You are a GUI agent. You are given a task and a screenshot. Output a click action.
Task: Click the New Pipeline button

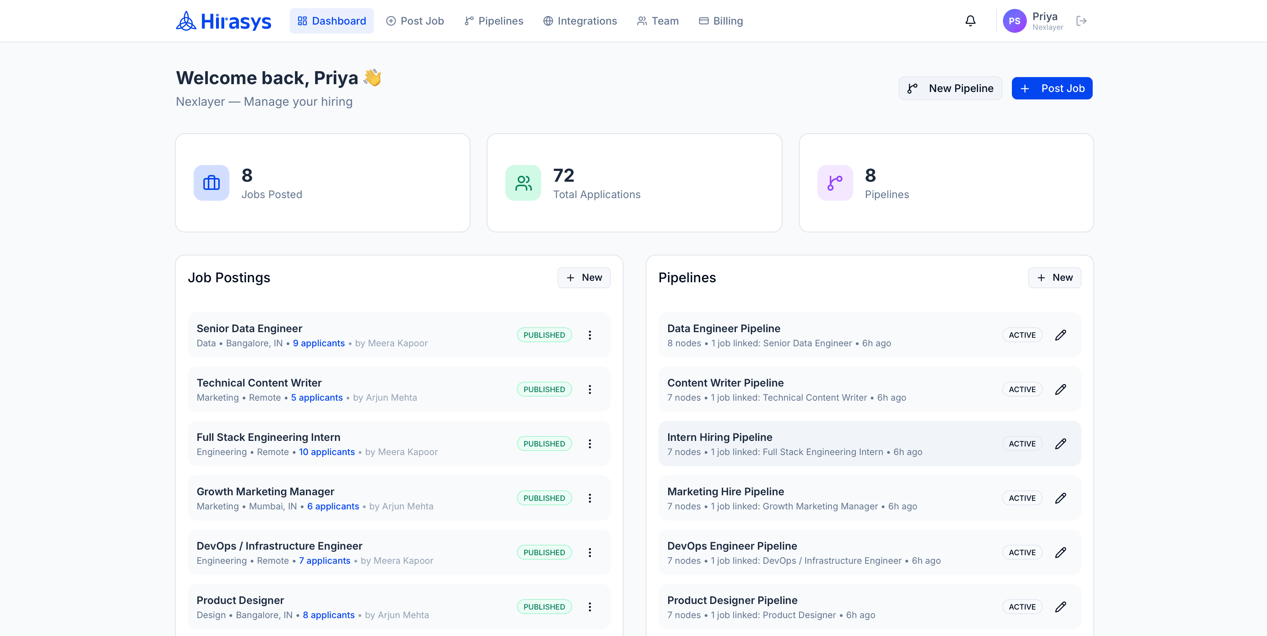click(x=950, y=89)
